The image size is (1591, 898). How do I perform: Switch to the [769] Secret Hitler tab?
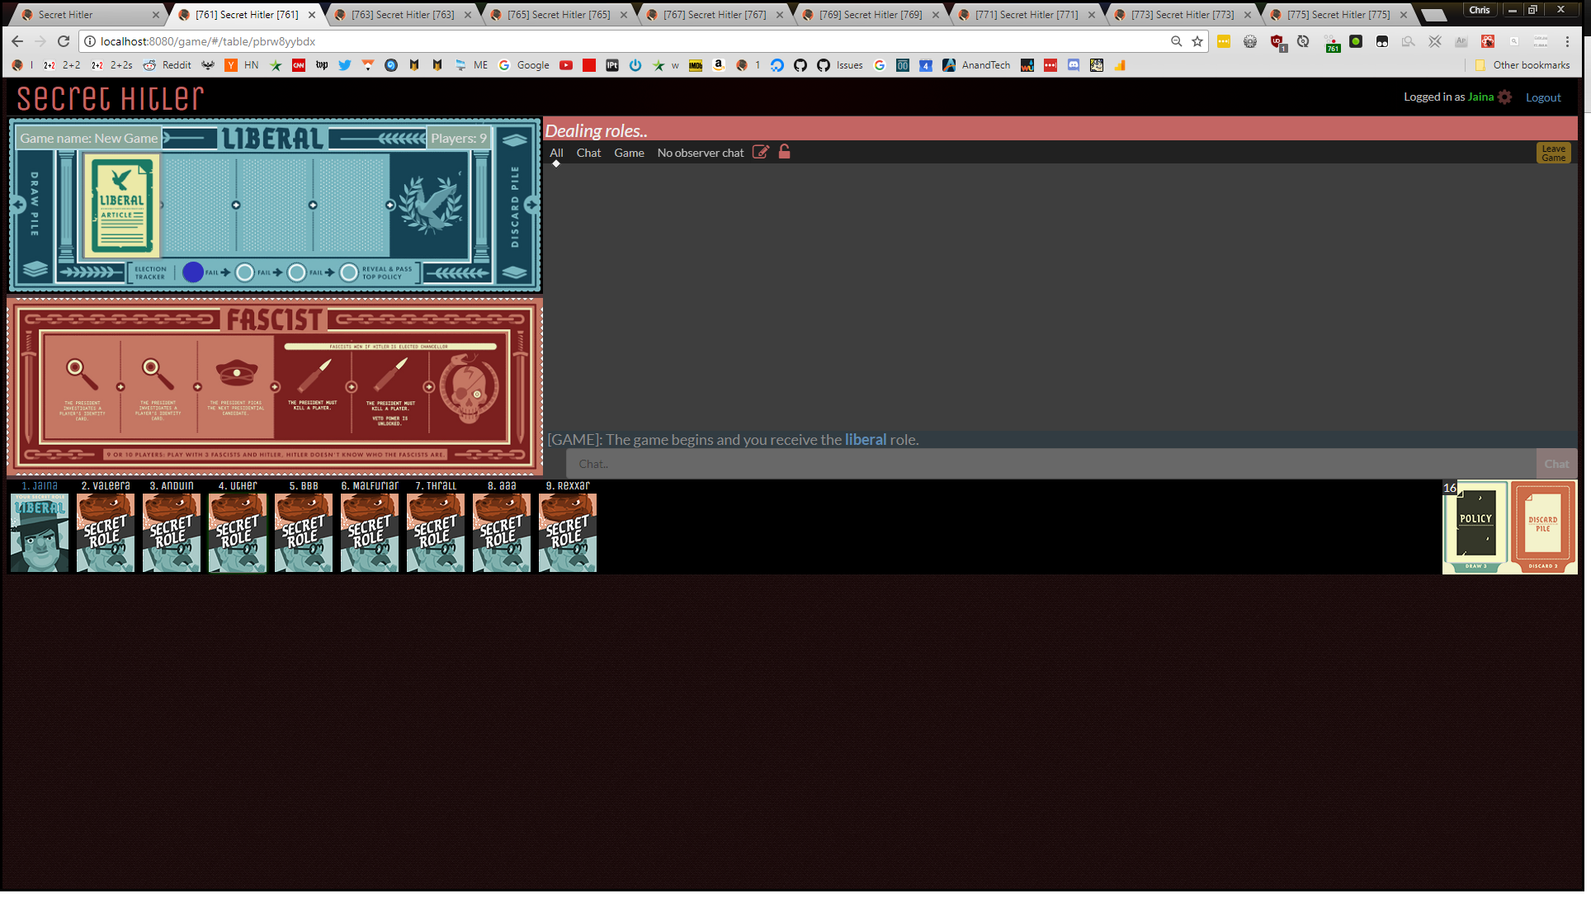tap(871, 15)
